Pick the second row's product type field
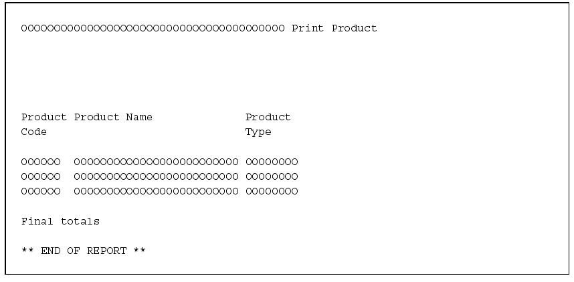This screenshot has width=574, height=282. (272, 176)
